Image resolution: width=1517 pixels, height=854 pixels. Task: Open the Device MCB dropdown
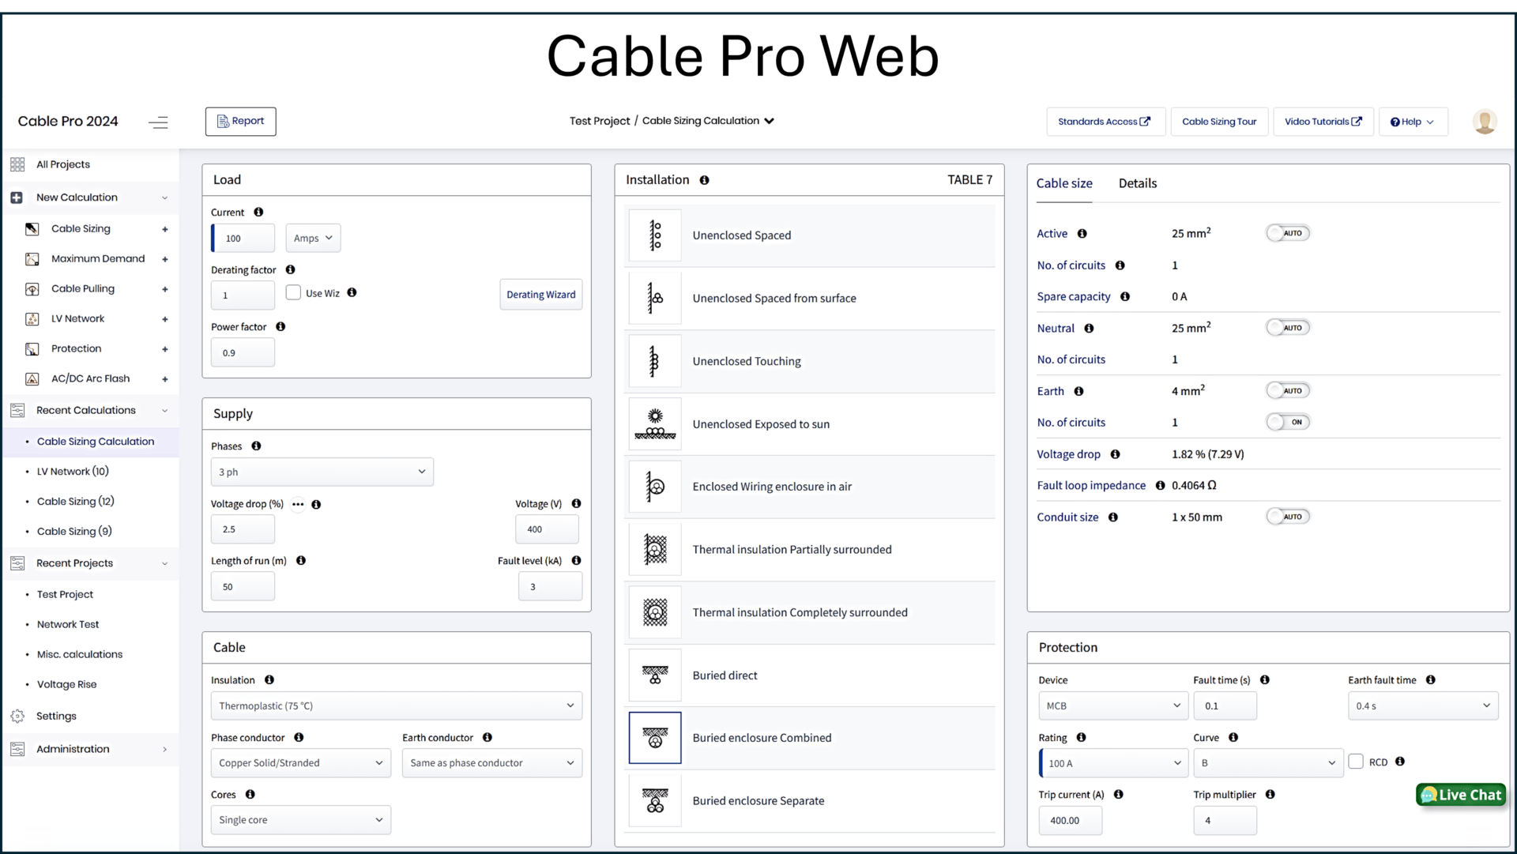1112,705
